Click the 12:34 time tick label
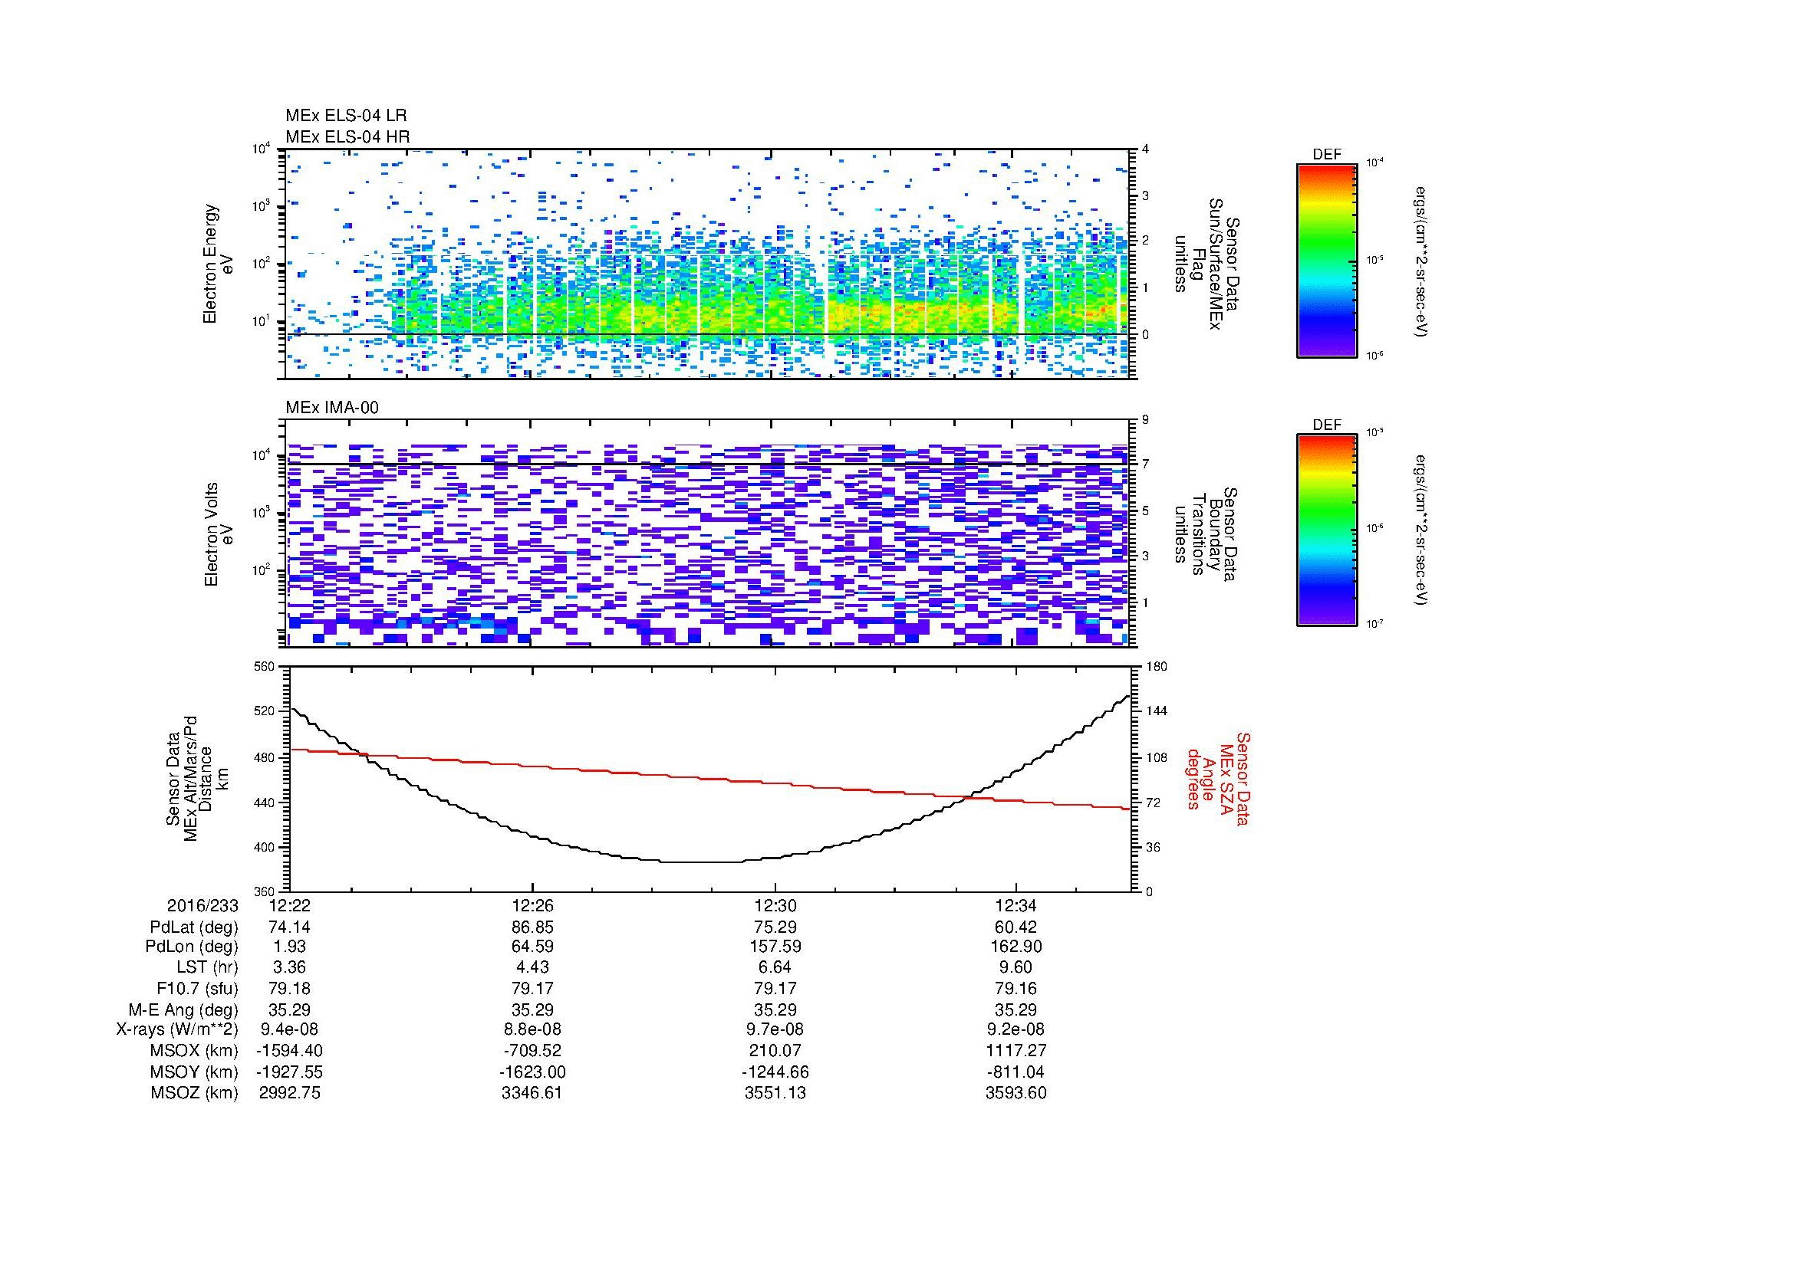The image size is (1794, 1267). coord(1016,905)
